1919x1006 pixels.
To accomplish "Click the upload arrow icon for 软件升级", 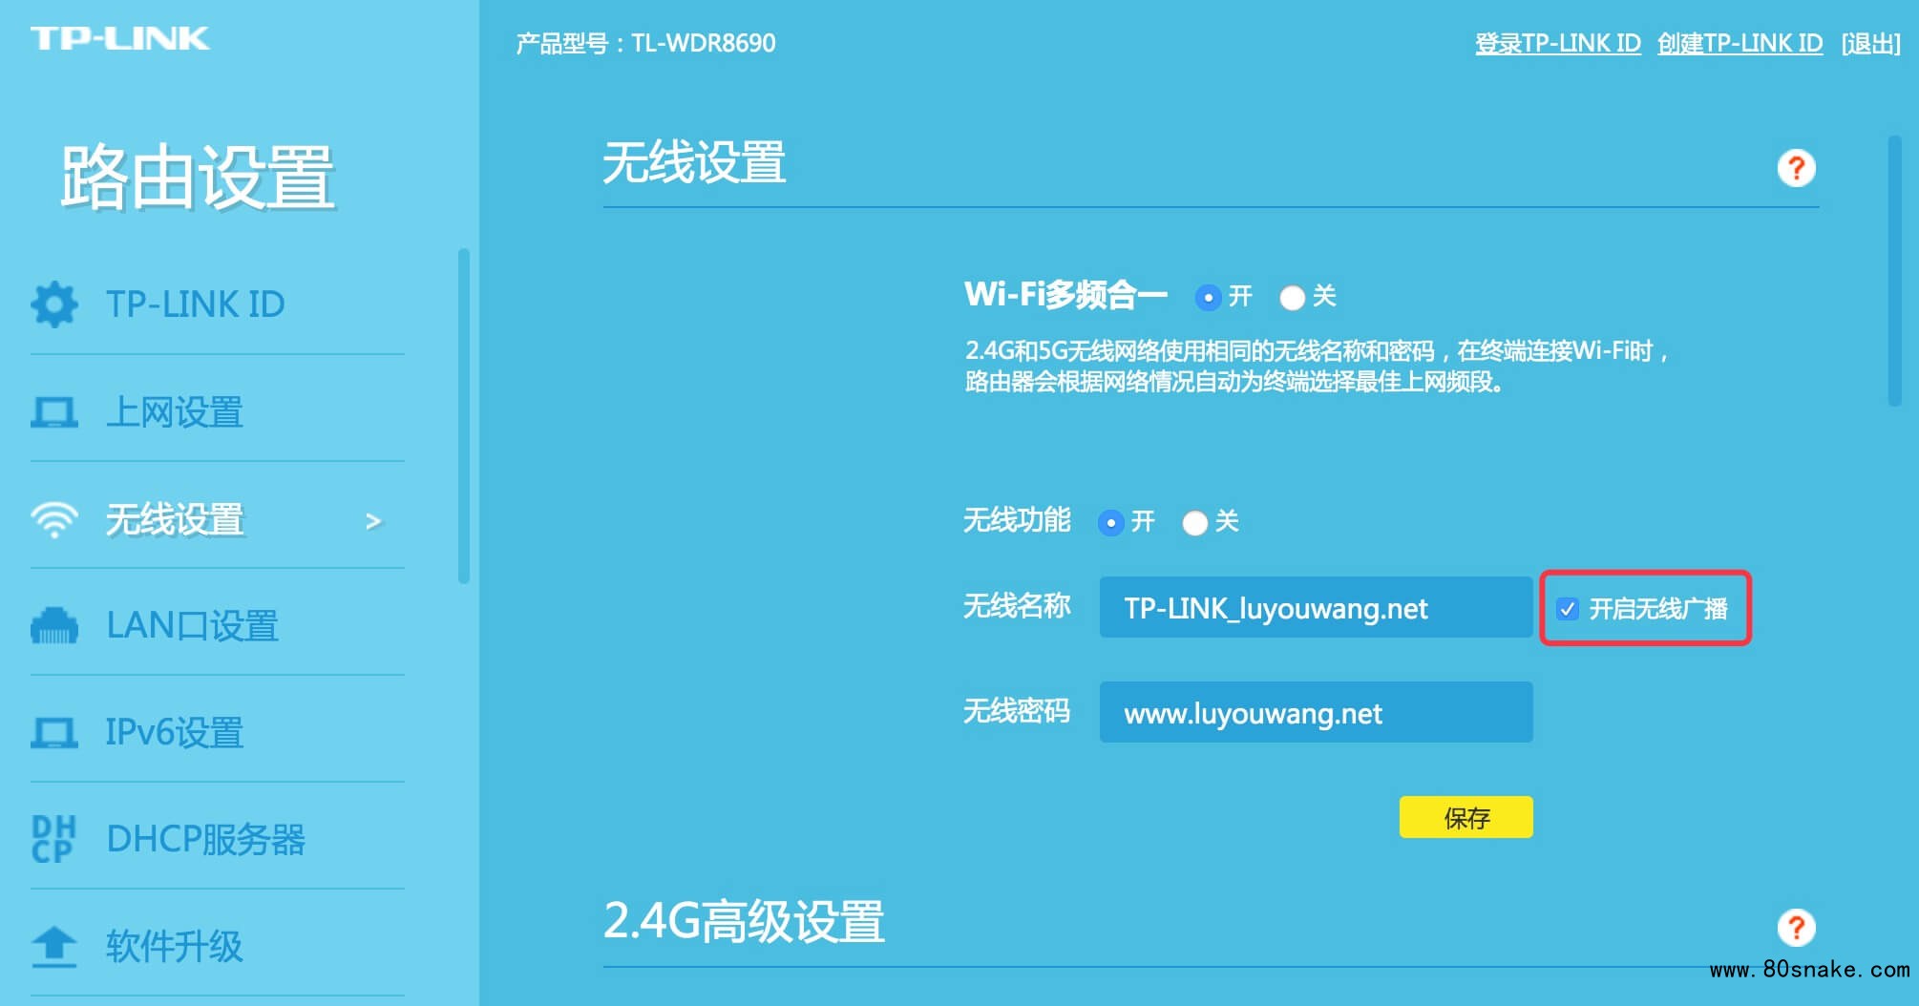I will coord(54,947).
